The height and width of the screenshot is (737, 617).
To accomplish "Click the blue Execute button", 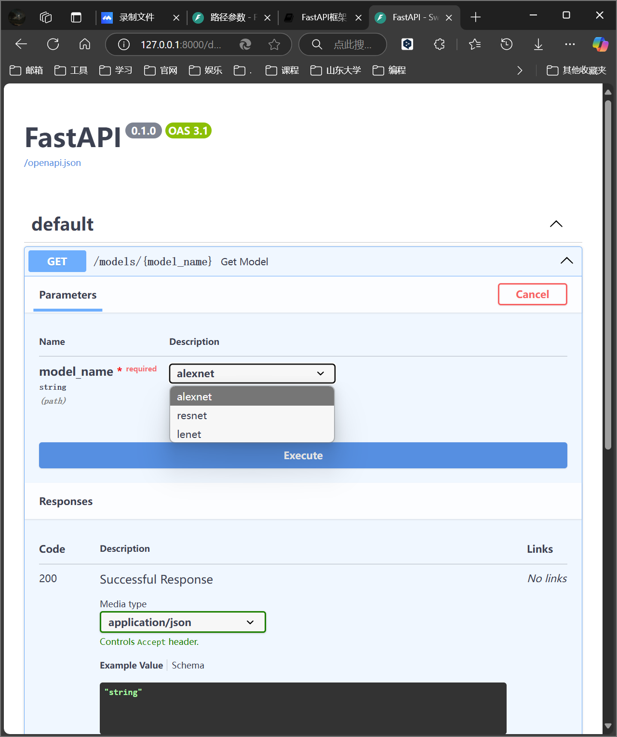I will 303,455.
